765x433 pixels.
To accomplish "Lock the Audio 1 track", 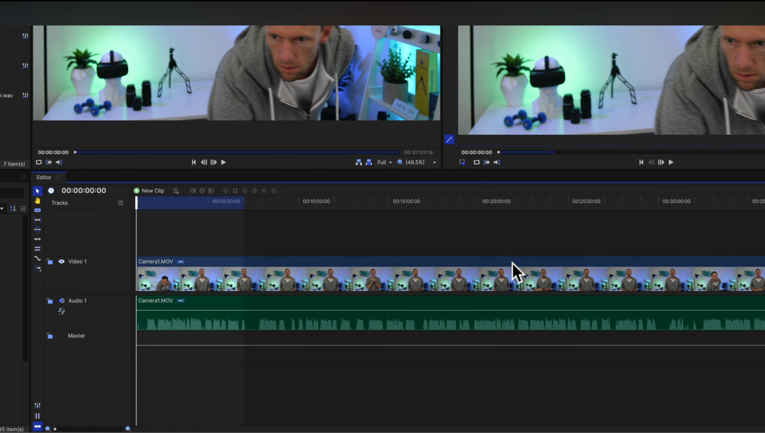I will (x=50, y=300).
